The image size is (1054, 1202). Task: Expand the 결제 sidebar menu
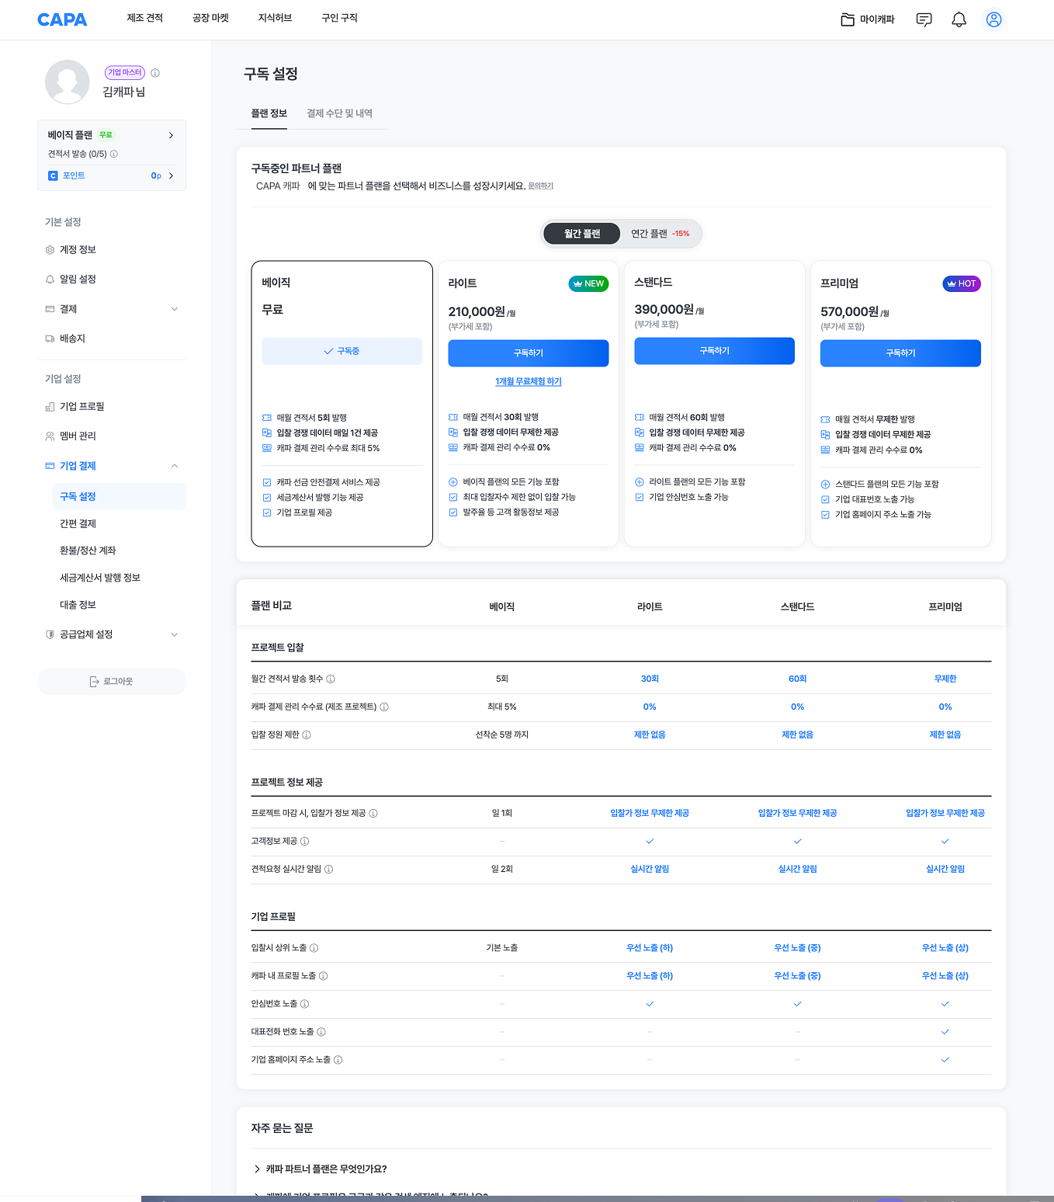pos(174,309)
